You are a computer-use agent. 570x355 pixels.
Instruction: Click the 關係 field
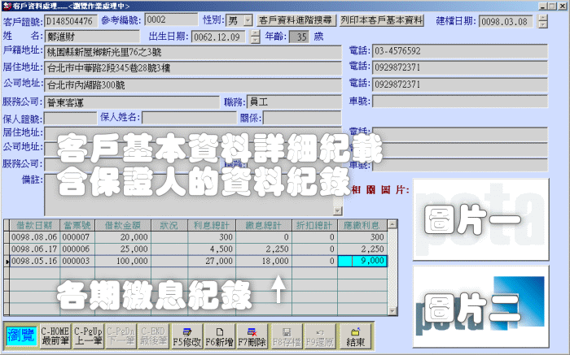(x=302, y=118)
